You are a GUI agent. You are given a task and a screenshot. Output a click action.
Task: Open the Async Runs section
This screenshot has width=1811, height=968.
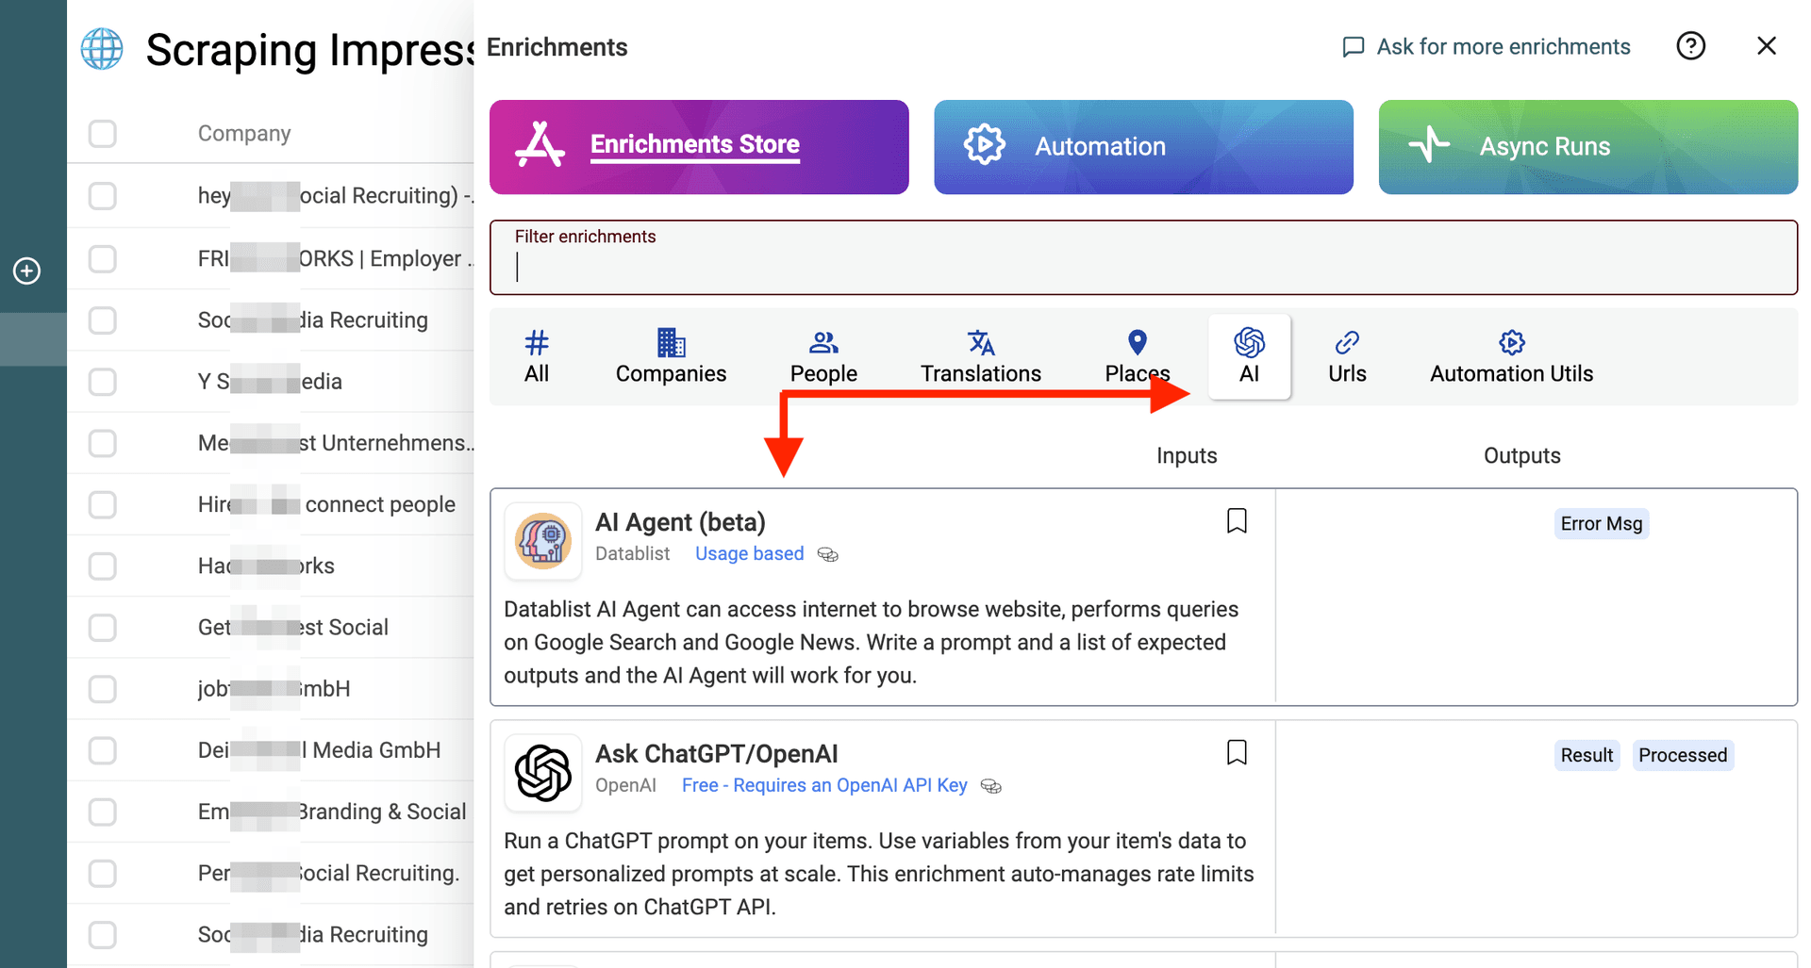1587,147
